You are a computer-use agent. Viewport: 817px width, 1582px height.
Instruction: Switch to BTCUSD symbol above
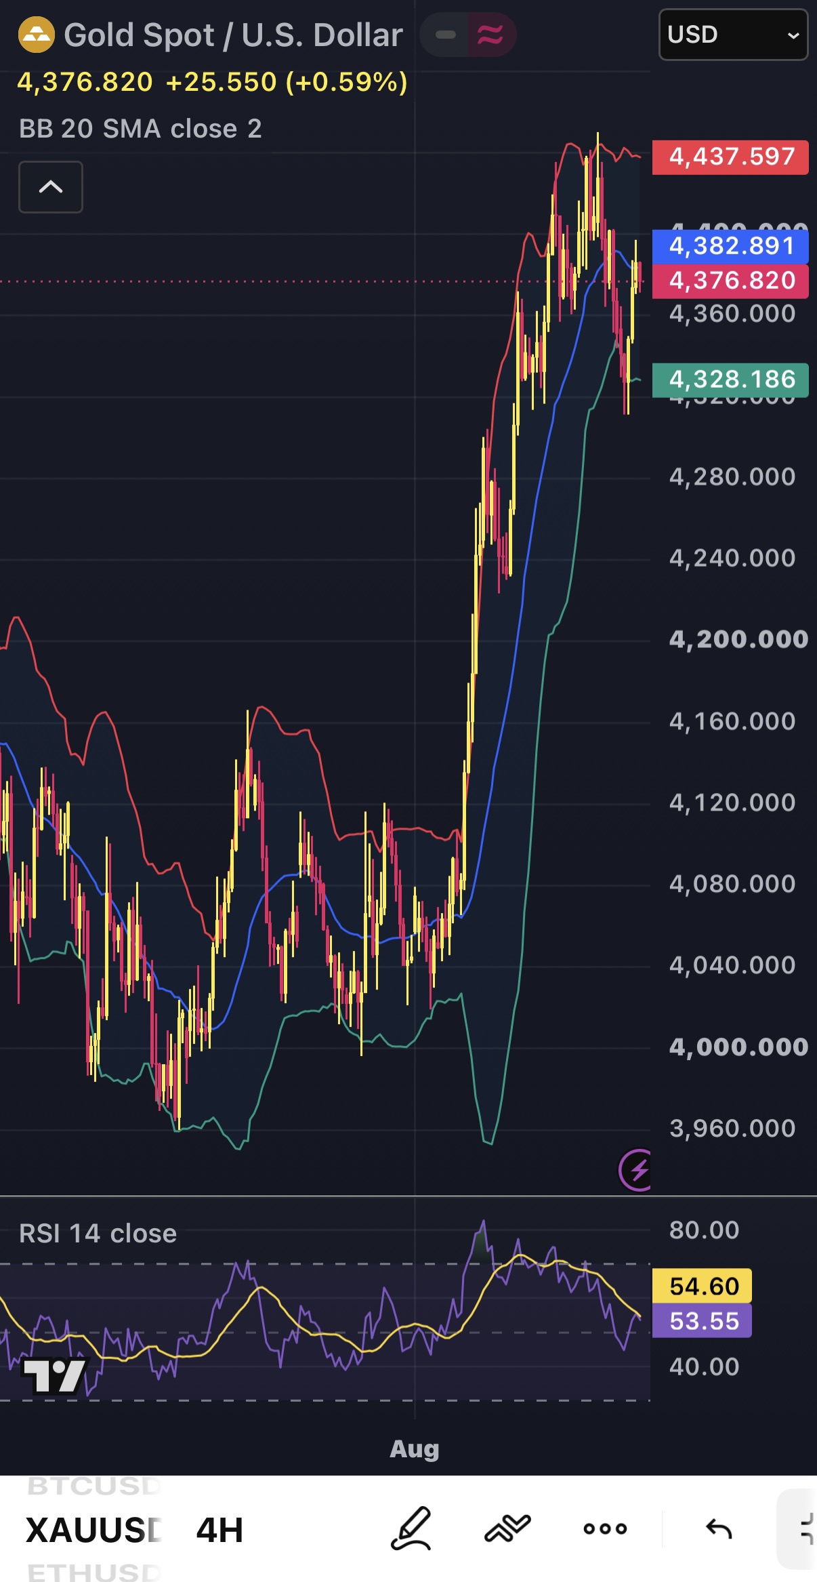coord(93,1486)
